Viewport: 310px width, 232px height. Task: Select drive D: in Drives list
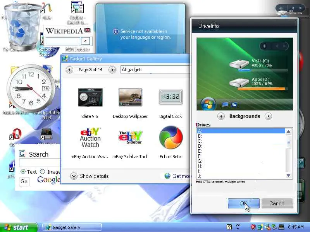point(241,146)
